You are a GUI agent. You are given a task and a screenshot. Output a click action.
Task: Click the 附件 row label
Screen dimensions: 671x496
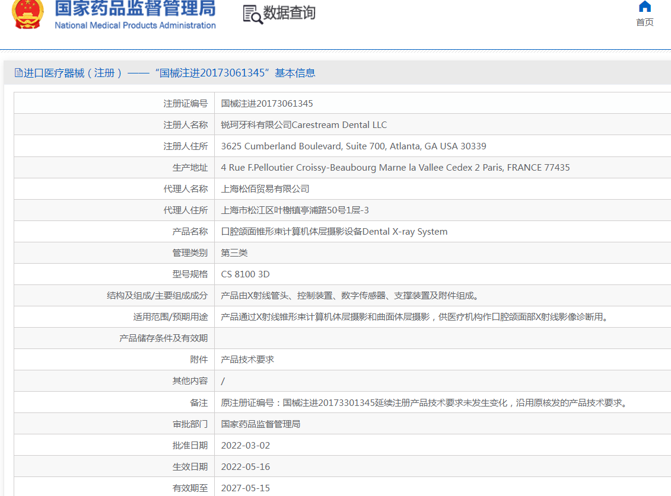199,360
